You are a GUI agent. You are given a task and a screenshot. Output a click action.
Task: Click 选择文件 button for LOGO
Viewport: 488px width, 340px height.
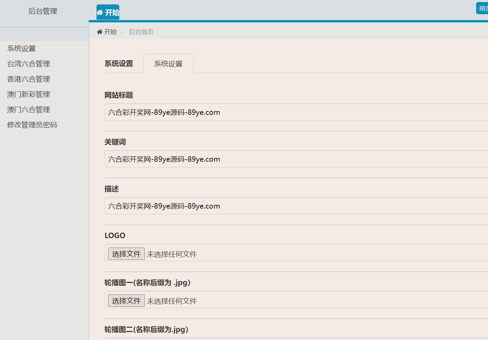(x=126, y=254)
